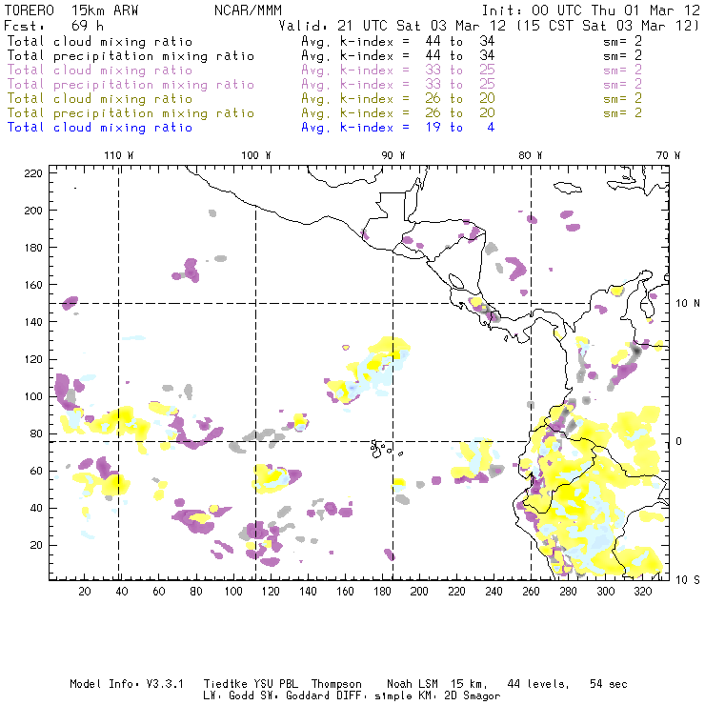
Task: Click the blue 'Total cloud mixing ratio' legend label
Action: (x=100, y=128)
